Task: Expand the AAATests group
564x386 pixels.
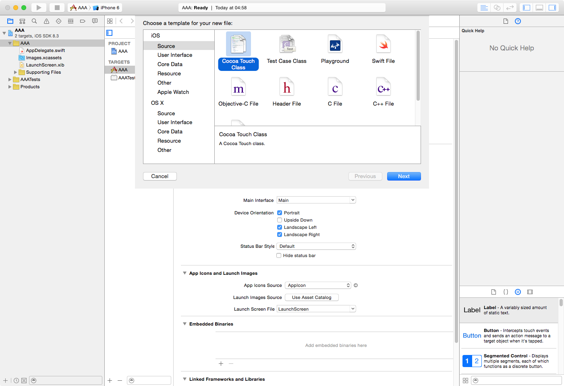Action: click(10, 79)
